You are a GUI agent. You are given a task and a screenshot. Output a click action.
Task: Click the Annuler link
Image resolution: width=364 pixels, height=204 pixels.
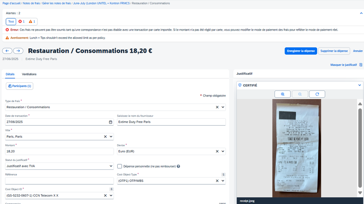pos(358,51)
